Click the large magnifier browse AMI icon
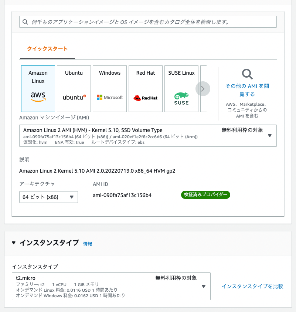 tap(247, 74)
